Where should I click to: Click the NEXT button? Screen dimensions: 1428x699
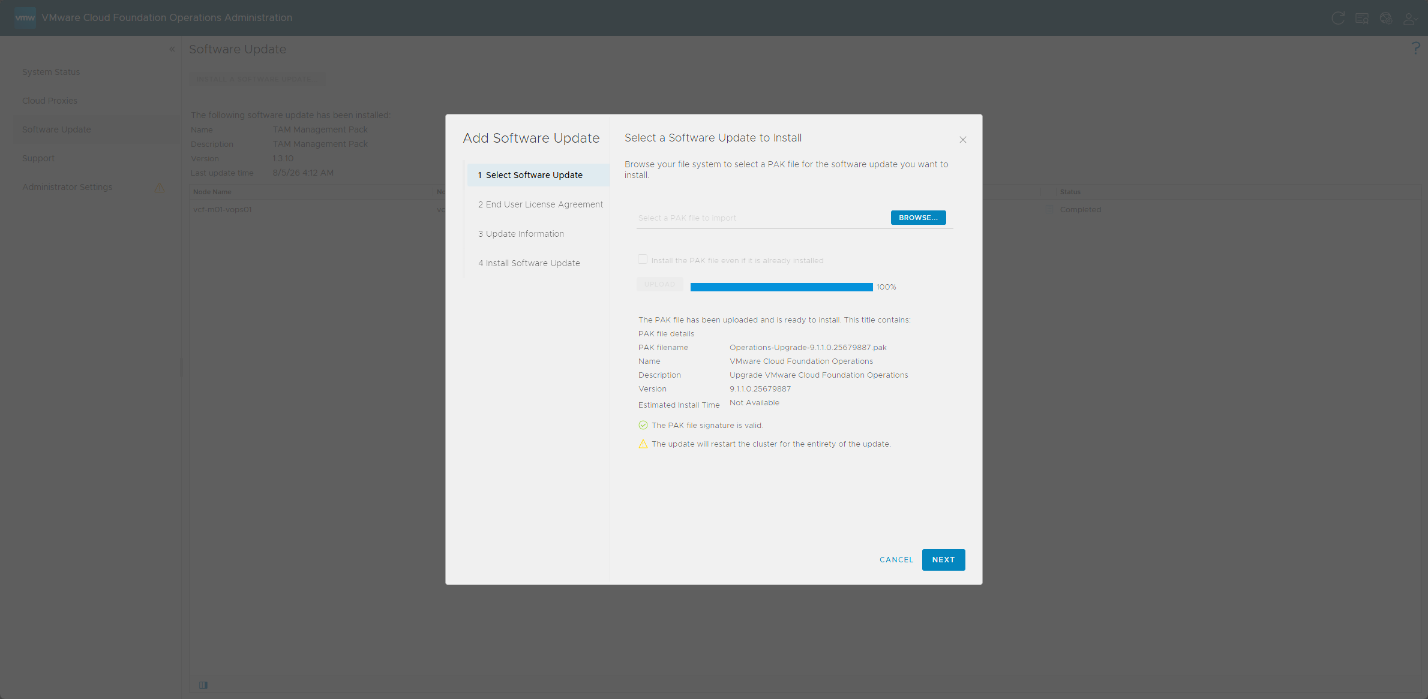(943, 559)
